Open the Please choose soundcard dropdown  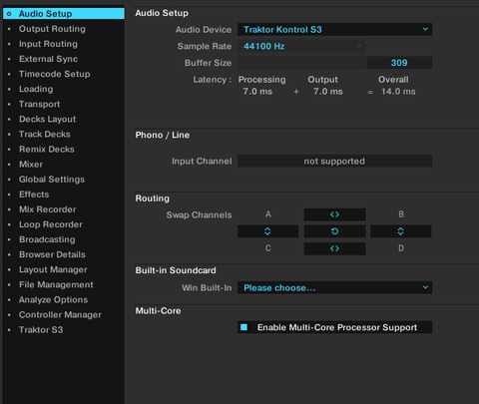(x=334, y=287)
